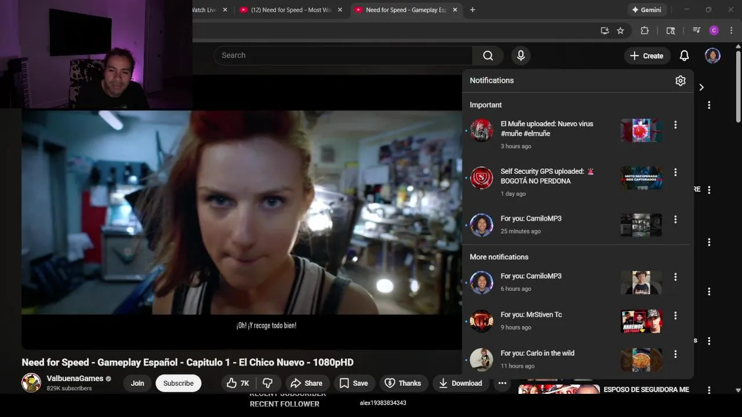The width and height of the screenshot is (742, 417).
Task: Click Self Security GPS channel avatar
Action: tap(481, 178)
